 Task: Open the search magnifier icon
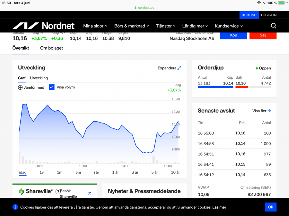point(273,26)
